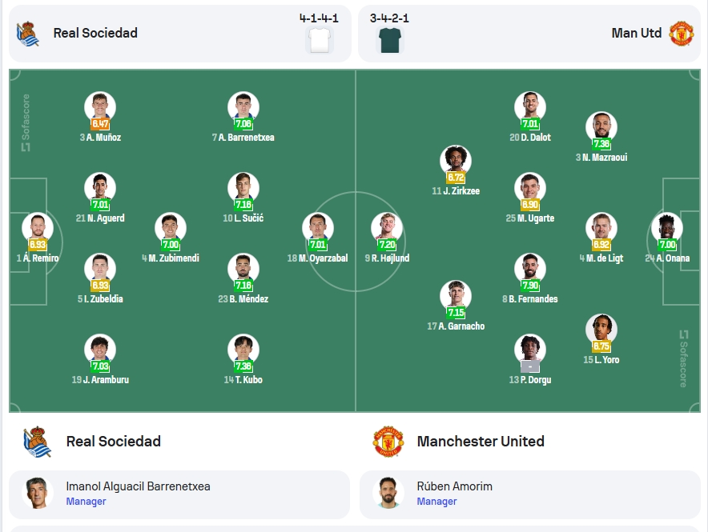Image resolution: width=708 pixels, height=532 pixels.
Task: Open B. Fernandes player avatar
Action: (x=530, y=269)
